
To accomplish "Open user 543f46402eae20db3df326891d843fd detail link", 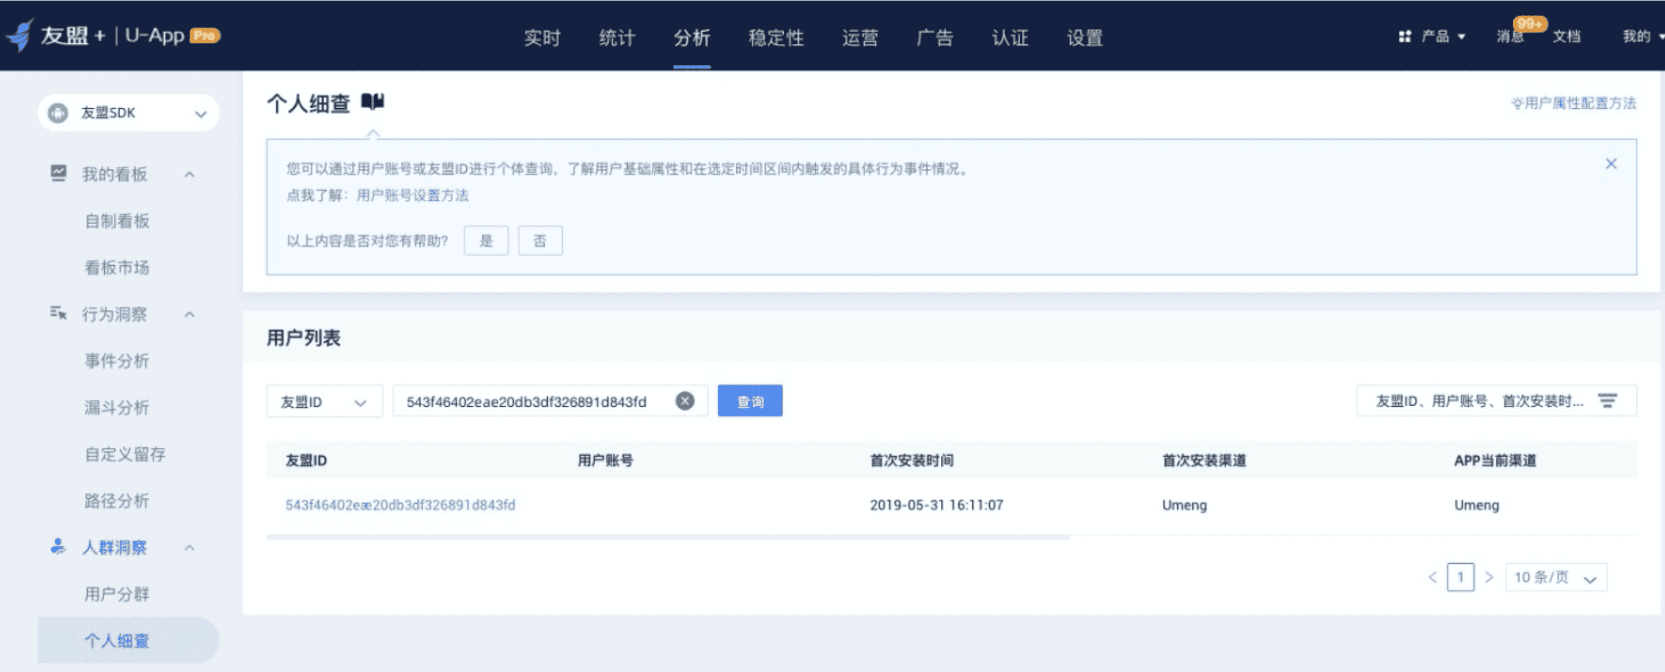I will [x=400, y=505].
